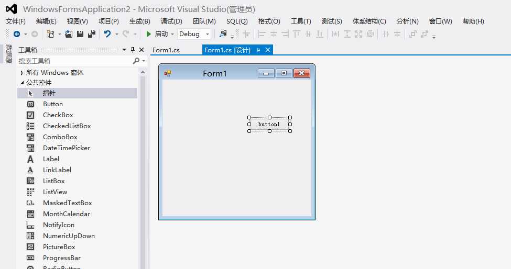
Task: Open the 生成(B) menu
Action: pyautogui.click(x=139, y=21)
